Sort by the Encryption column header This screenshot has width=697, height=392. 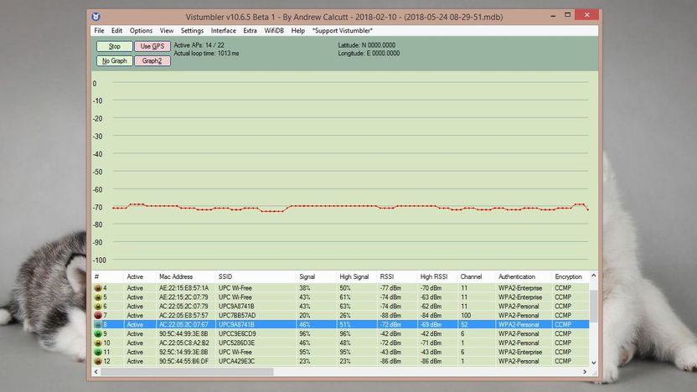(x=571, y=276)
